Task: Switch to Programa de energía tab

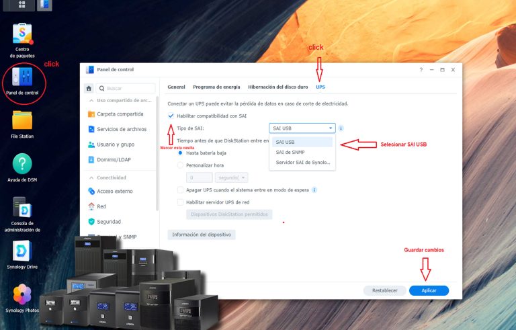Action: point(216,87)
